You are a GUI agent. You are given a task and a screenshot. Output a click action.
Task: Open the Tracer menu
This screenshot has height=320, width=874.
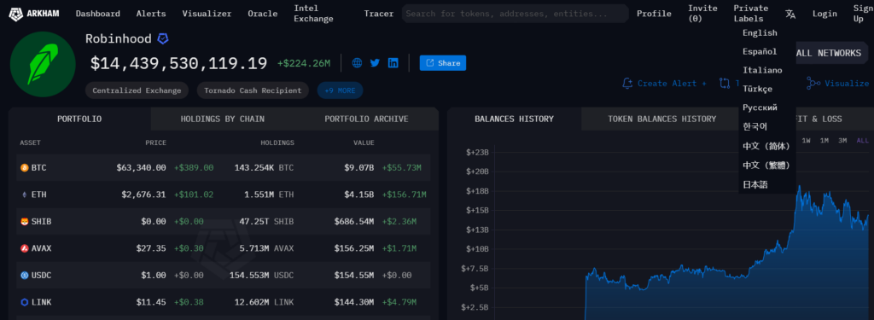(379, 14)
